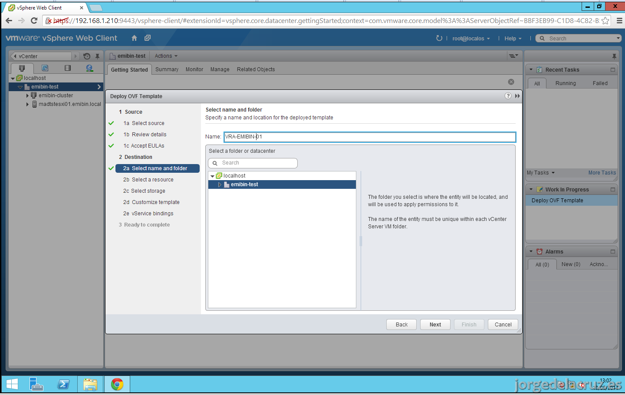Open the Monitor tab

194,69
